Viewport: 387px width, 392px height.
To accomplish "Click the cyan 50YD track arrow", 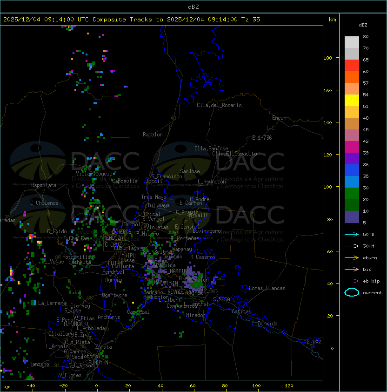I will point(352,234).
